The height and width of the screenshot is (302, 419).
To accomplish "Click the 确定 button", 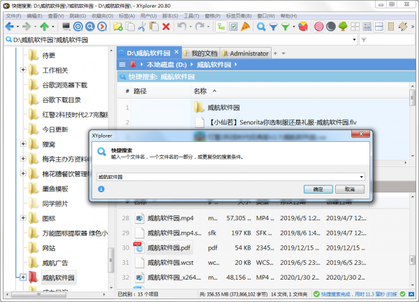I will click(x=318, y=189).
